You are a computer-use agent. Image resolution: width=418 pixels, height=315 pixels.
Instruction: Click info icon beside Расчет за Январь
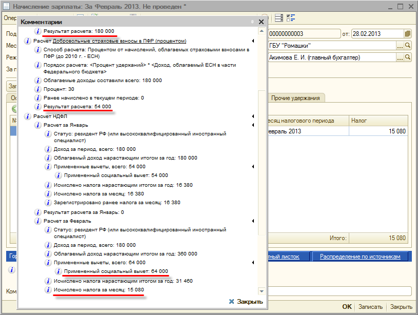38,125
